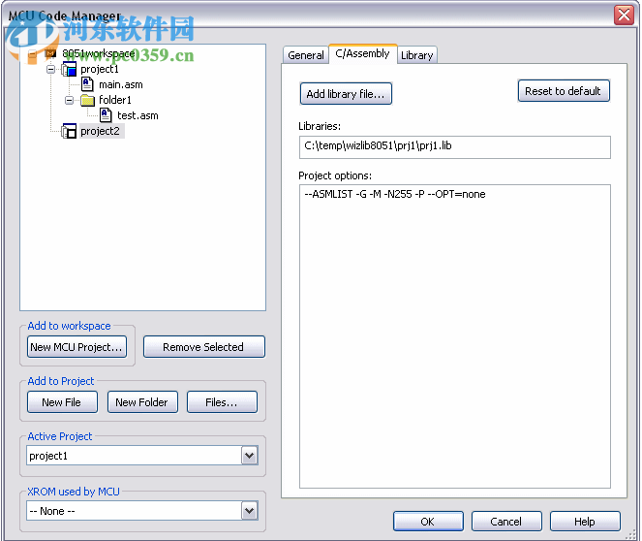Switch to the General tab
The height and width of the screenshot is (541, 642).
pyautogui.click(x=305, y=55)
